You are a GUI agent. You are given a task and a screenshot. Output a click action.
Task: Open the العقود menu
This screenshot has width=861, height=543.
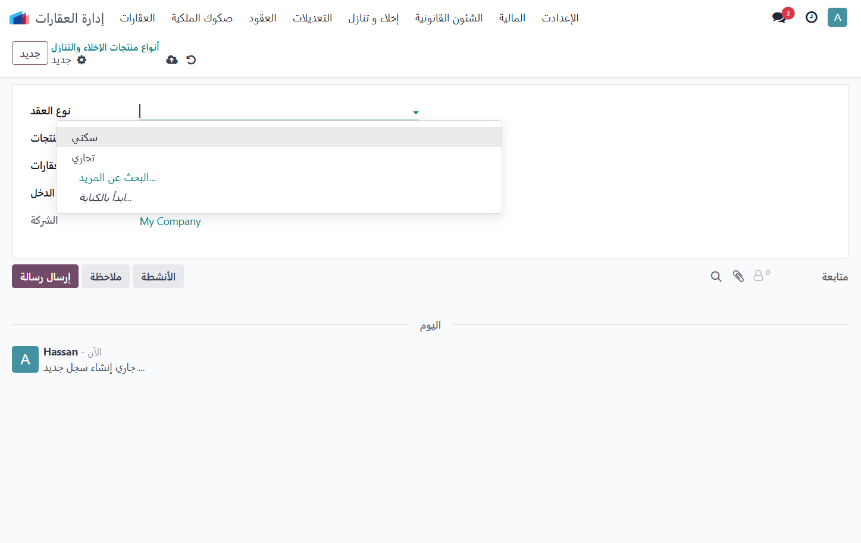(262, 18)
